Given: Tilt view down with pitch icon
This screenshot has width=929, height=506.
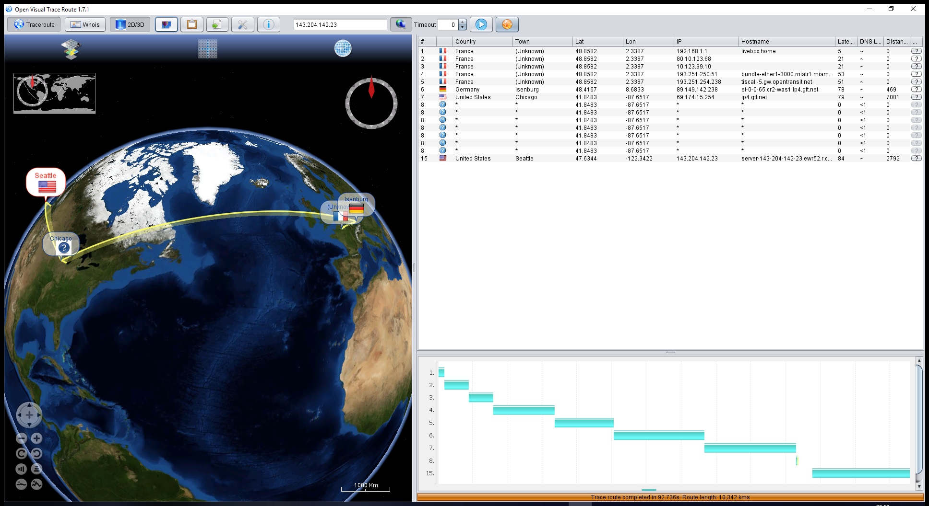Looking at the screenshot, I should tap(37, 469).
